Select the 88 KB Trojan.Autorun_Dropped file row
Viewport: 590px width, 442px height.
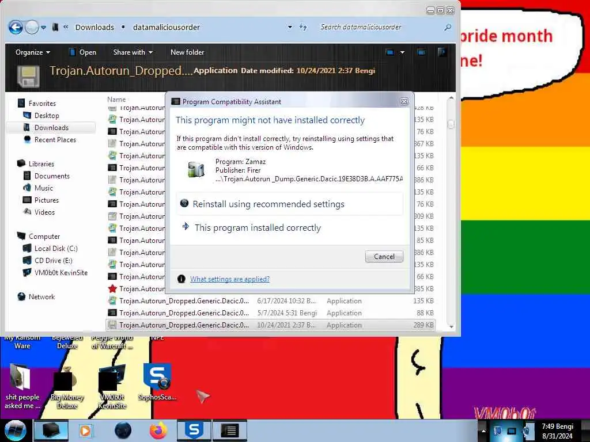tap(271, 313)
